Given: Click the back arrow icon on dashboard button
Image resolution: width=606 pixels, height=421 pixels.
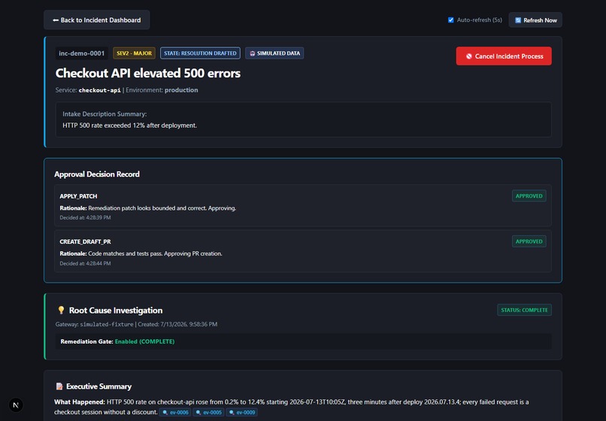Looking at the screenshot, I should click(x=56, y=20).
